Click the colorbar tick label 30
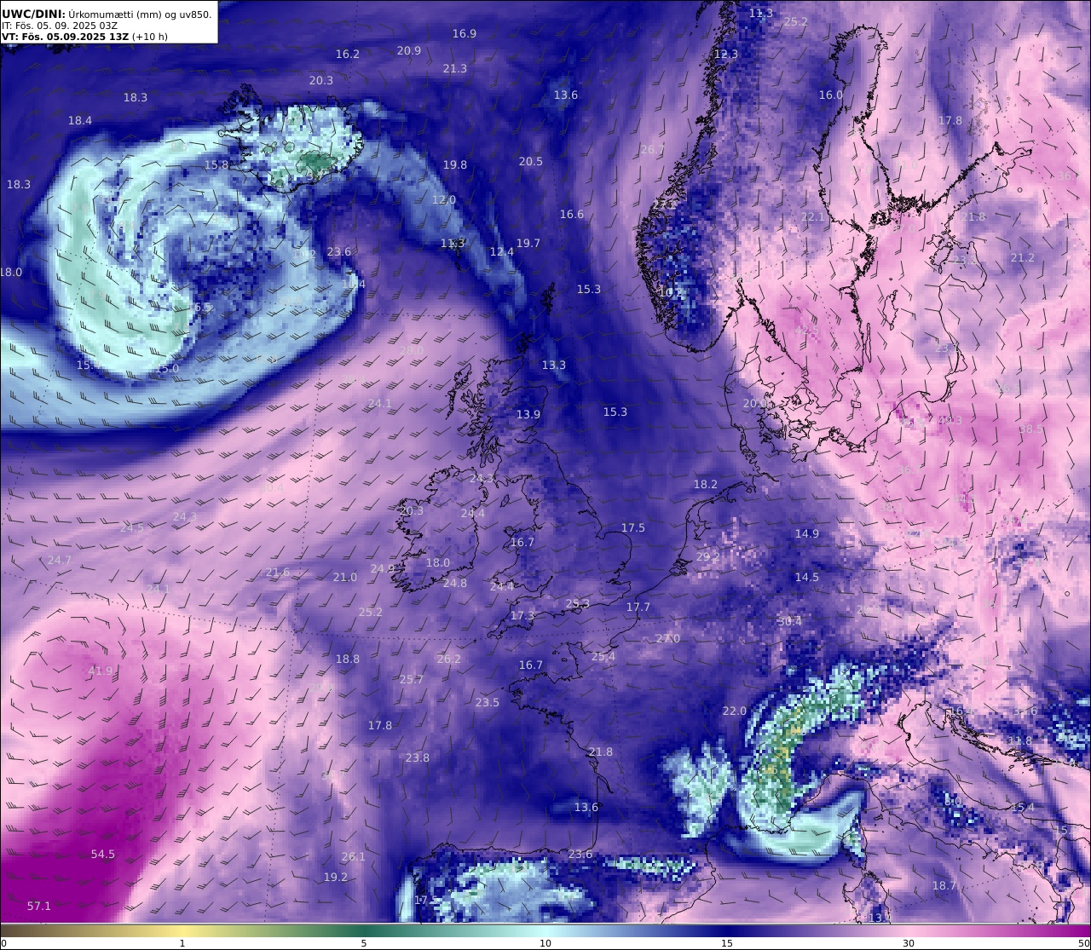This screenshot has height=950, width=1091. pos(909,943)
